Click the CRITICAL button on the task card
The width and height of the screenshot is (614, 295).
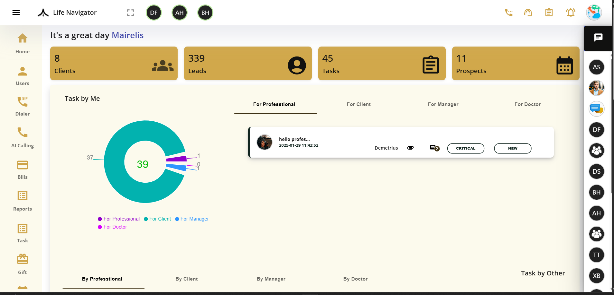466,148
